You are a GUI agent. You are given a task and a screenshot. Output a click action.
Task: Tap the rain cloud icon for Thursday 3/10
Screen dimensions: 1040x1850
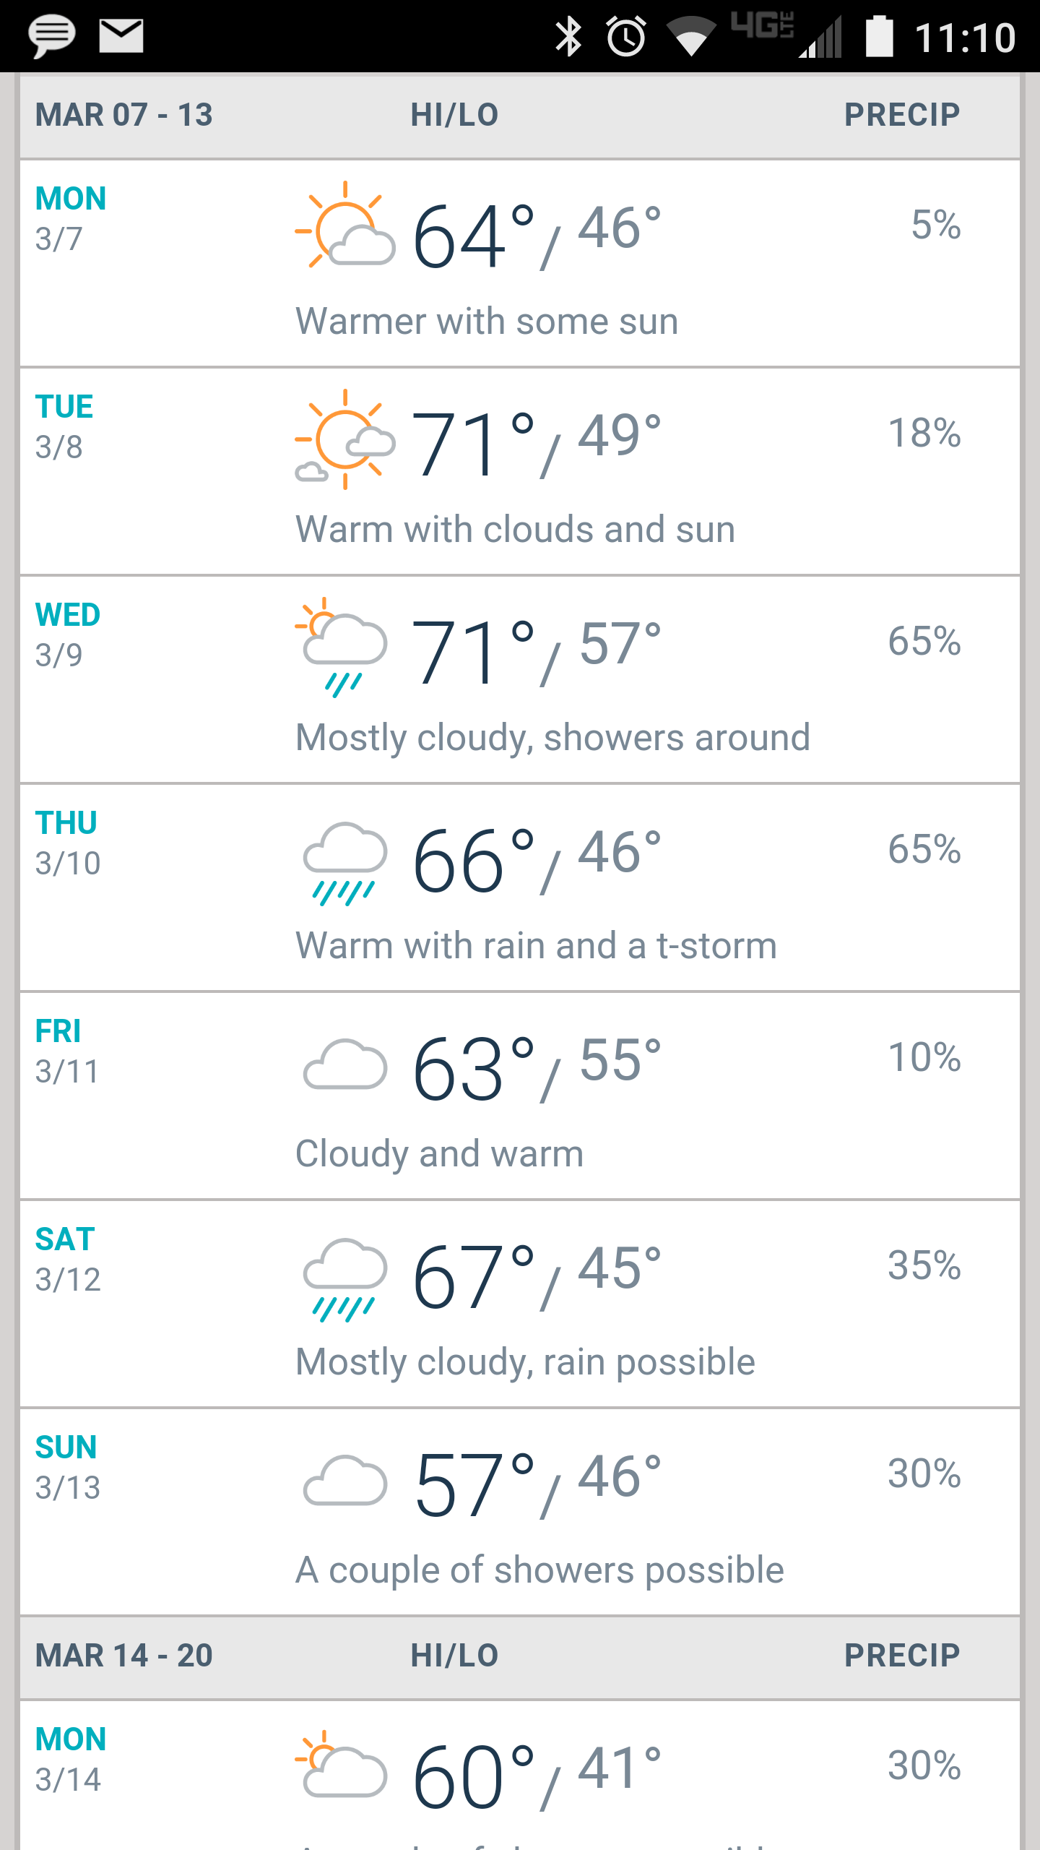click(x=344, y=864)
